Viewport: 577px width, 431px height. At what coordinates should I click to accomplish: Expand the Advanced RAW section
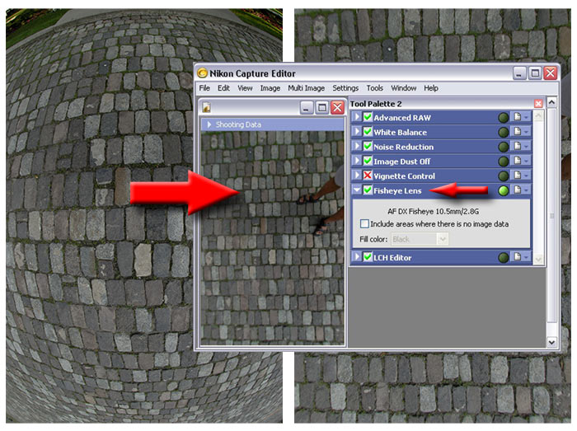tap(357, 117)
